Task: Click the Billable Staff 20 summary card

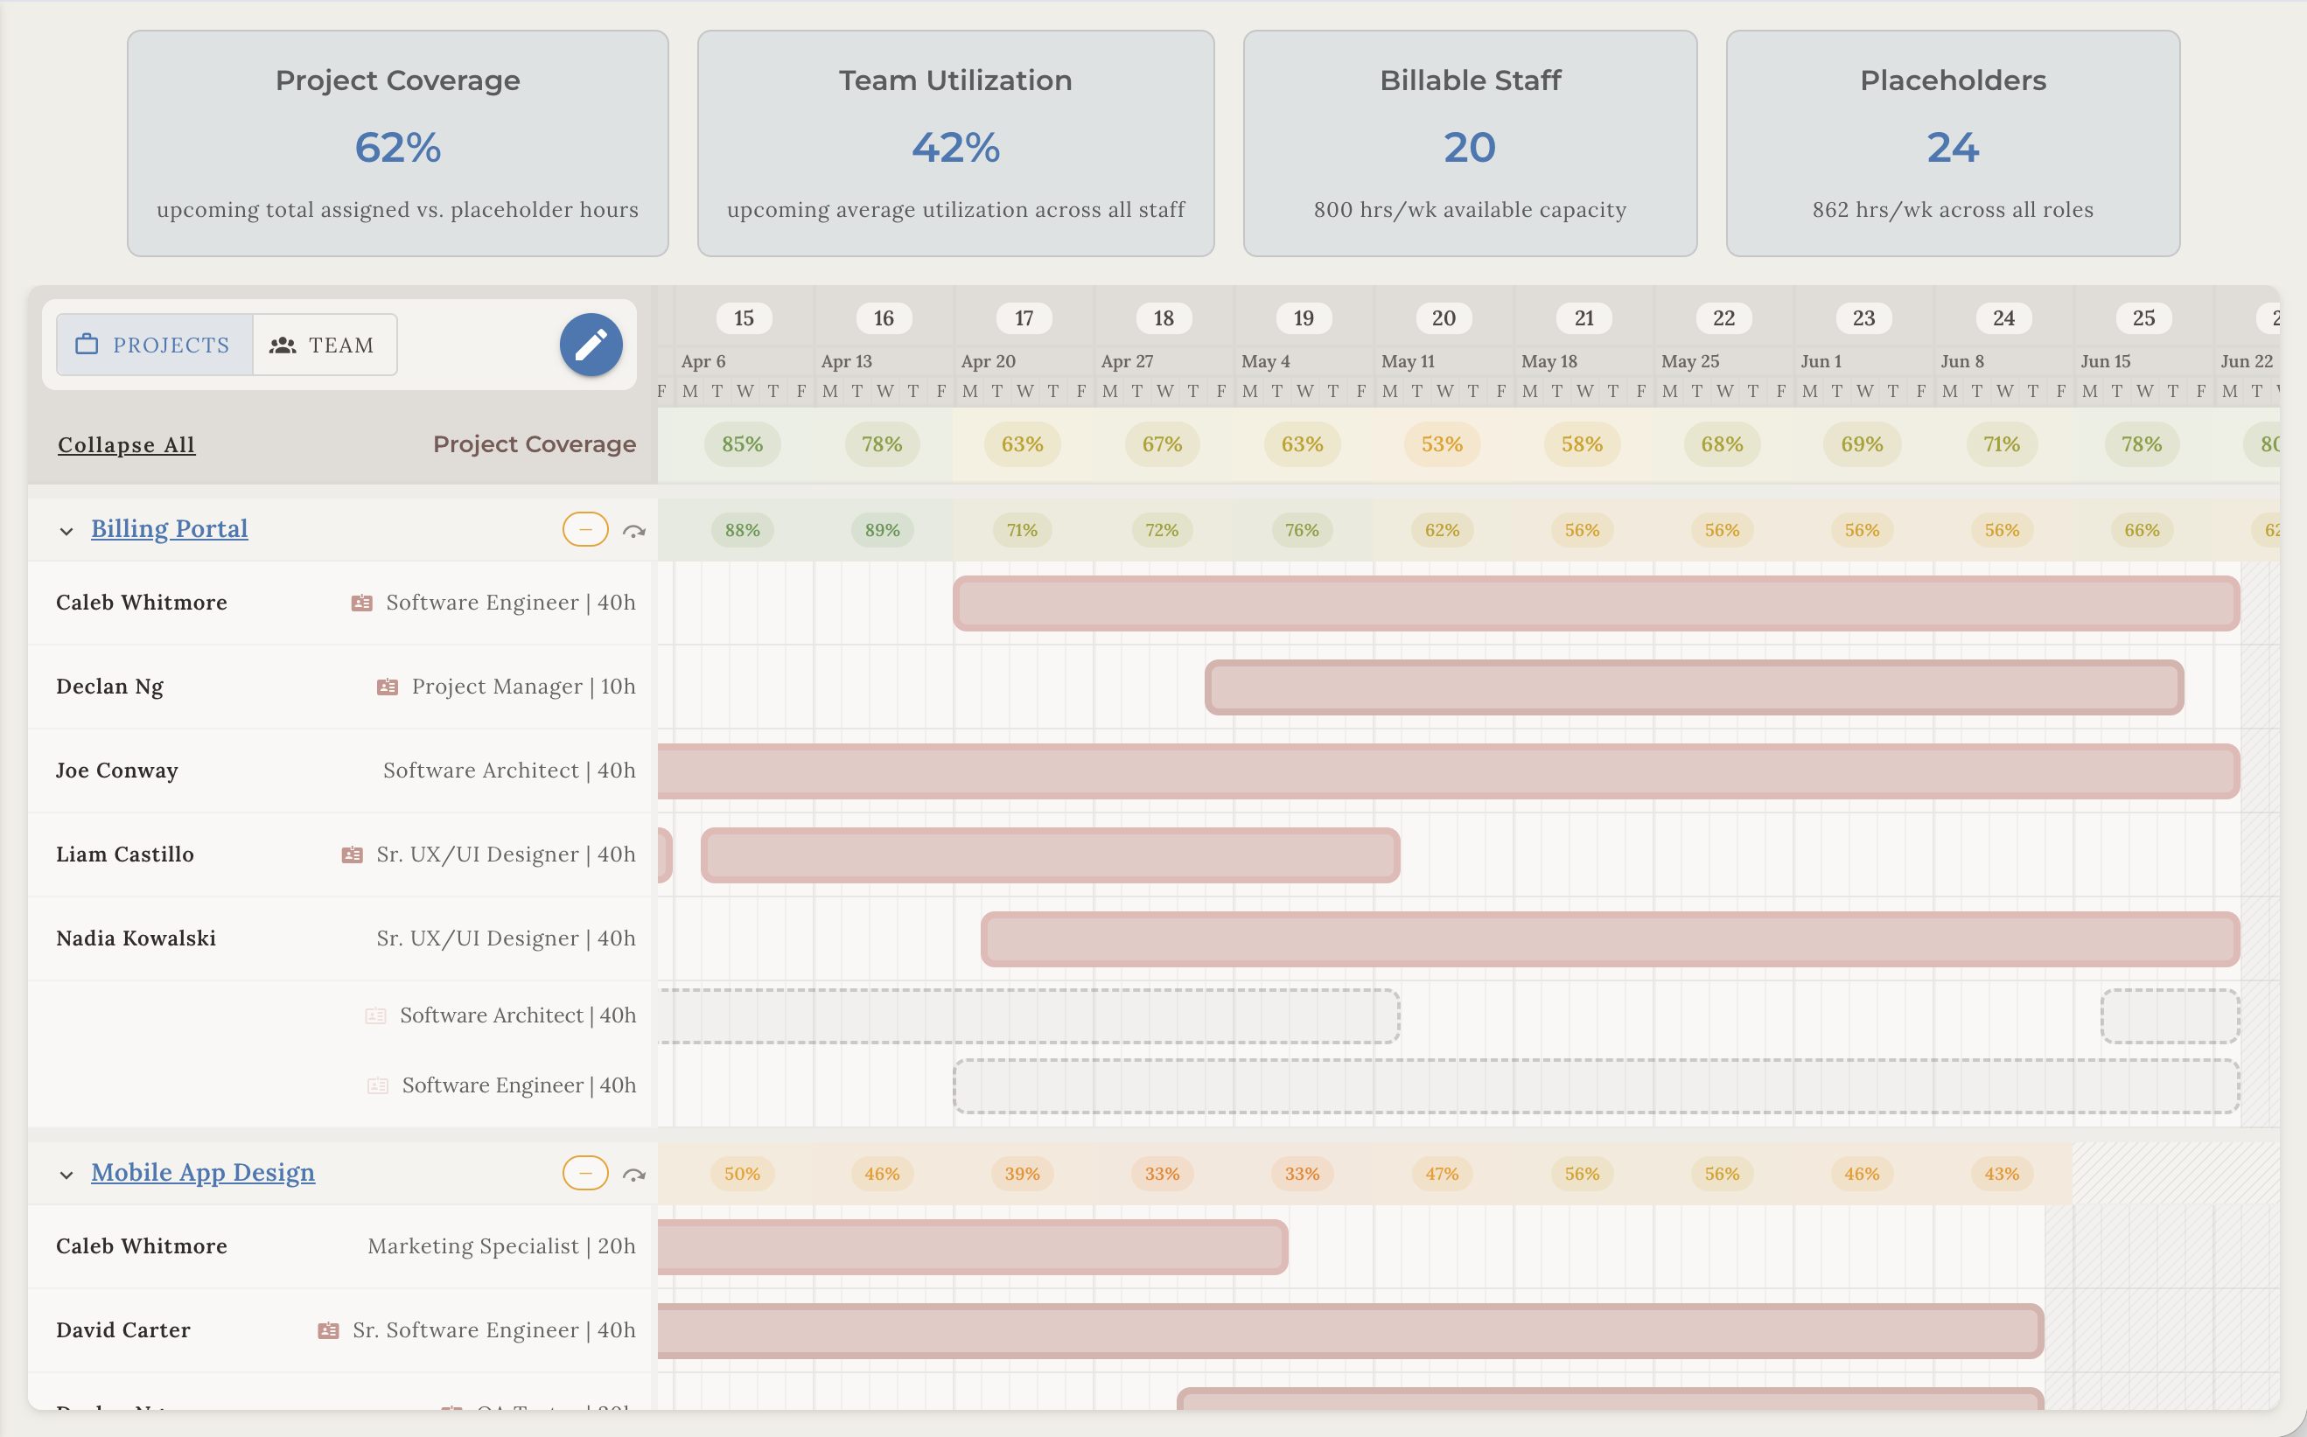Action: 1470,143
